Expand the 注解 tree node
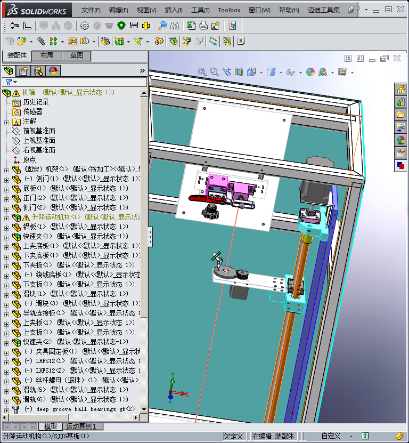This screenshot has height=443, width=409. (6, 123)
